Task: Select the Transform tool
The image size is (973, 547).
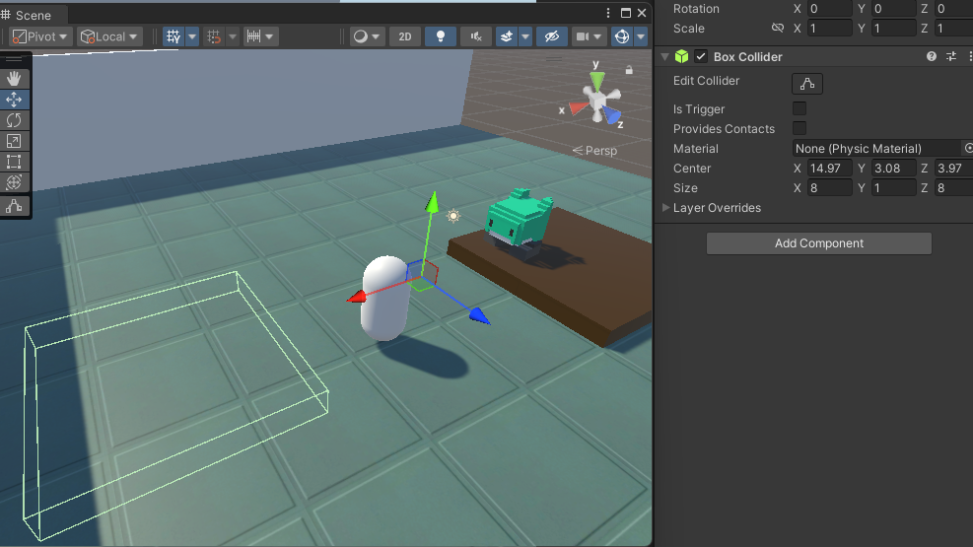Action: (14, 182)
